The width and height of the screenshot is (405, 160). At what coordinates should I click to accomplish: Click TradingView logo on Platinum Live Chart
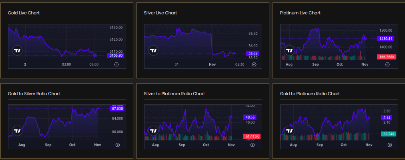(289, 50)
